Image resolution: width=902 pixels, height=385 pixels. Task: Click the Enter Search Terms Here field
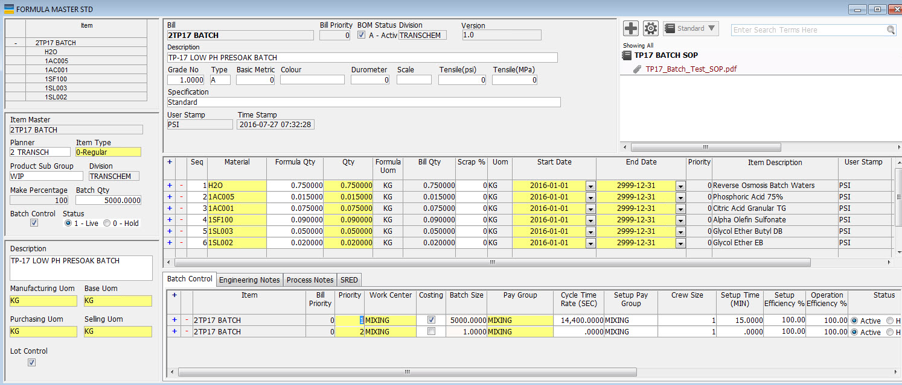click(x=808, y=30)
